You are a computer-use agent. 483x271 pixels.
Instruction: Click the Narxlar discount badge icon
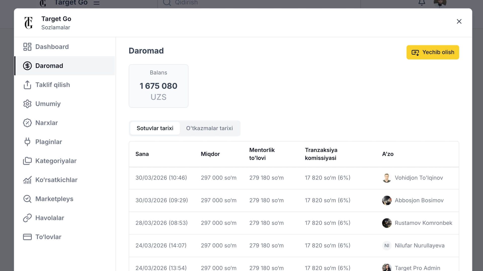click(27, 123)
